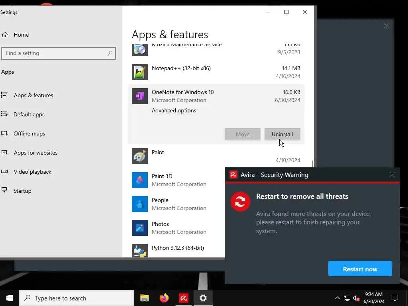Select the Photos app entry
The width and height of the screenshot is (408, 306).
click(177, 228)
